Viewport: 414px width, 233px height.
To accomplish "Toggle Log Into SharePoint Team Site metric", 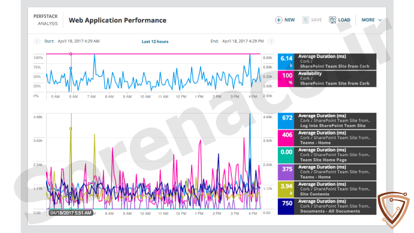I will click(x=327, y=121).
